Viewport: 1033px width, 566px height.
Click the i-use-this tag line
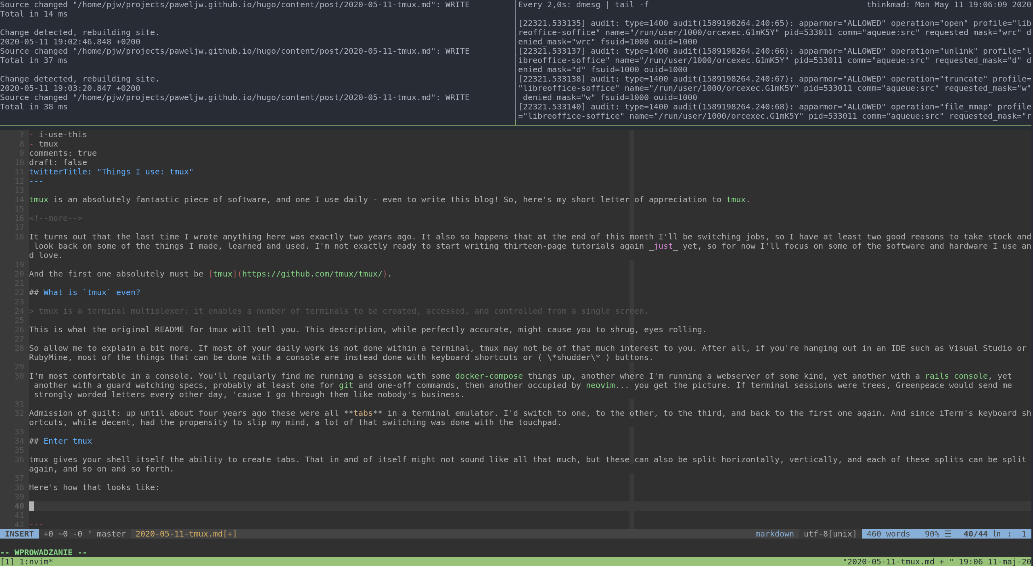pyautogui.click(x=58, y=134)
